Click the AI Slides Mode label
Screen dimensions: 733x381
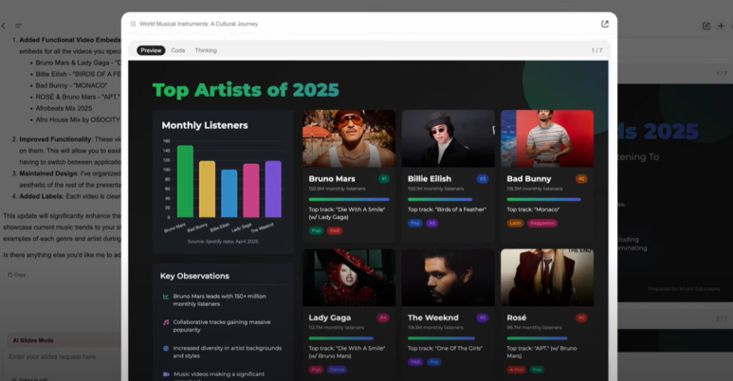click(x=33, y=340)
